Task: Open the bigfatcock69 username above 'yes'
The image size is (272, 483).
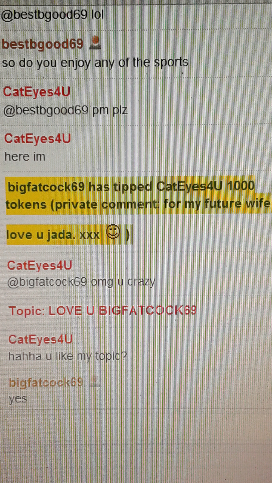Action: click(x=46, y=382)
